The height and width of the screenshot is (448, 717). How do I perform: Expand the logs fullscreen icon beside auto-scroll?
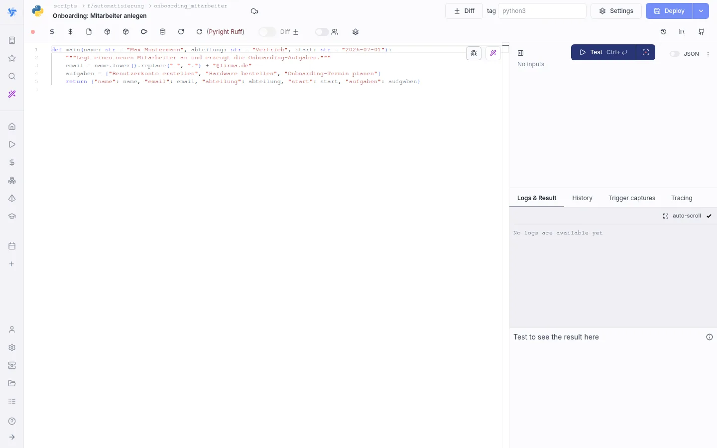666,216
